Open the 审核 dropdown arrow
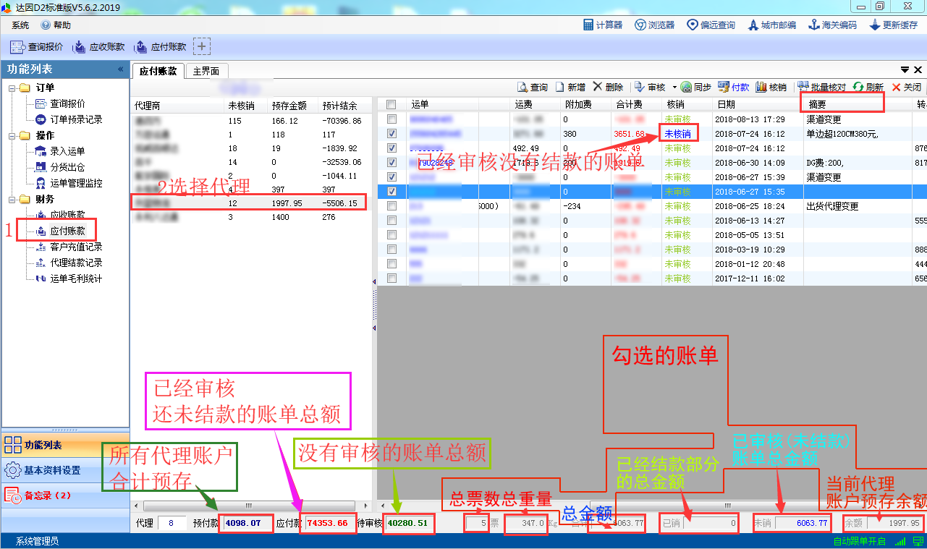 [674, 88]
